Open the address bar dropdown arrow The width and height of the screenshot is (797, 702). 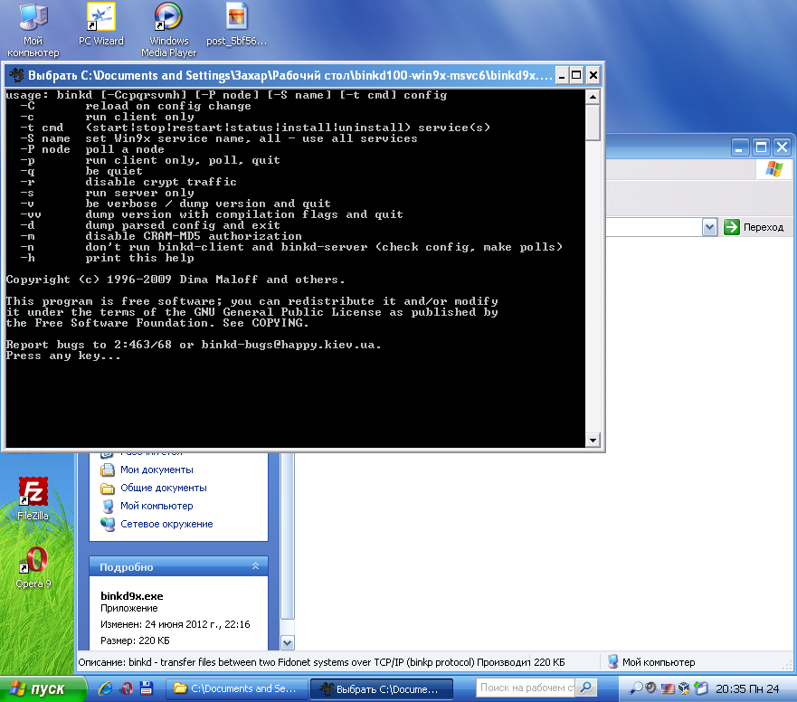coord(709,227)
